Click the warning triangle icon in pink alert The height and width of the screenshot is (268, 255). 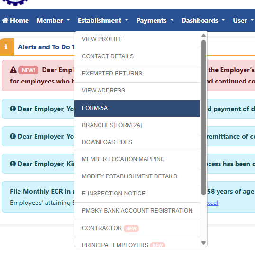point(13,70)
